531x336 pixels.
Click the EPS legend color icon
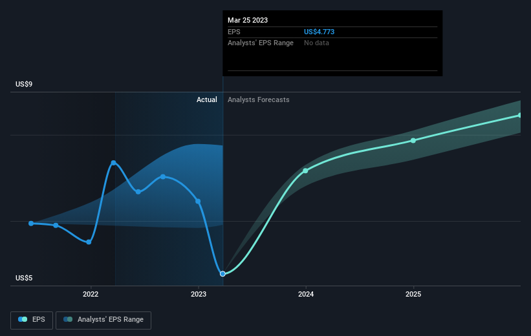tap(23, 319)
